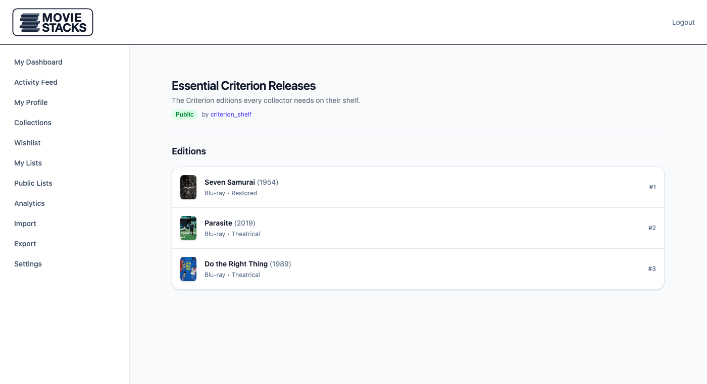
Task: Click the Seven Samurai title
Action: pos(230,182)
